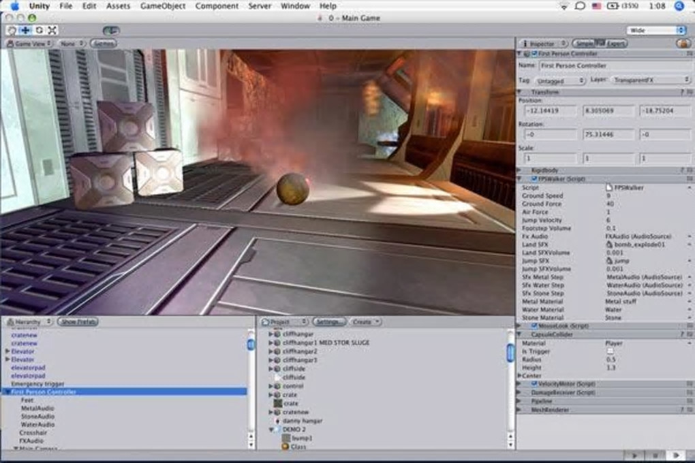695x463 pixels.
Task: Click the Hierarchy panel vertical scrollbar
Action: [250, 344]
